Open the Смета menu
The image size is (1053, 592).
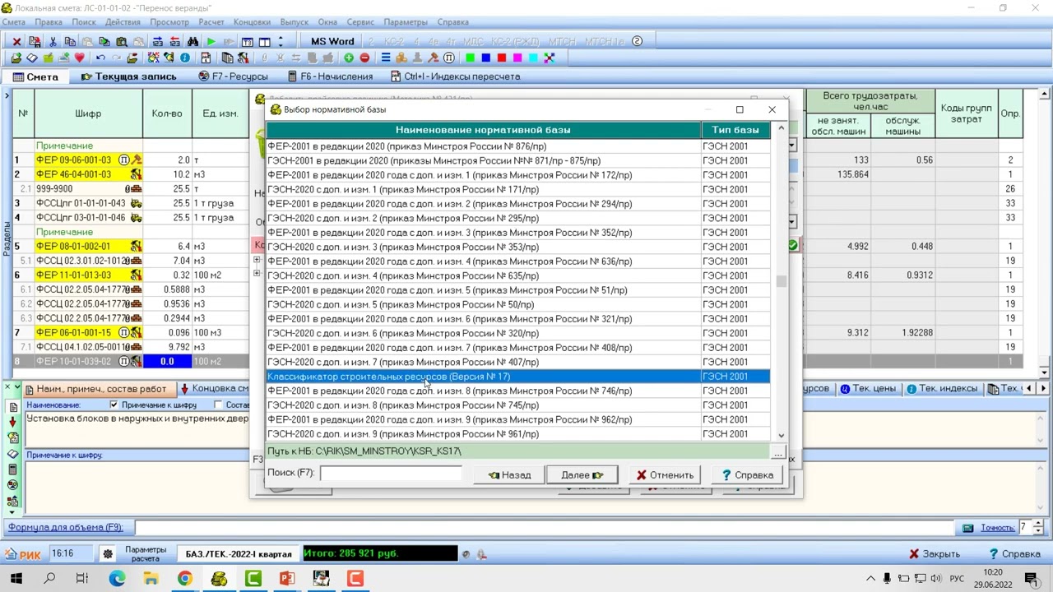pyautogui.click(x=14, y=22)
